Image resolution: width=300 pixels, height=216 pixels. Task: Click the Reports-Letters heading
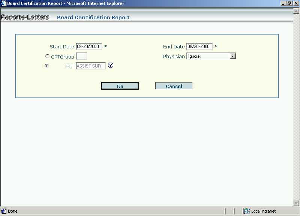pos(25,17)
